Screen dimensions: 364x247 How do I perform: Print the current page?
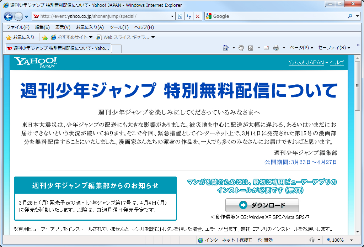point(277,47)
